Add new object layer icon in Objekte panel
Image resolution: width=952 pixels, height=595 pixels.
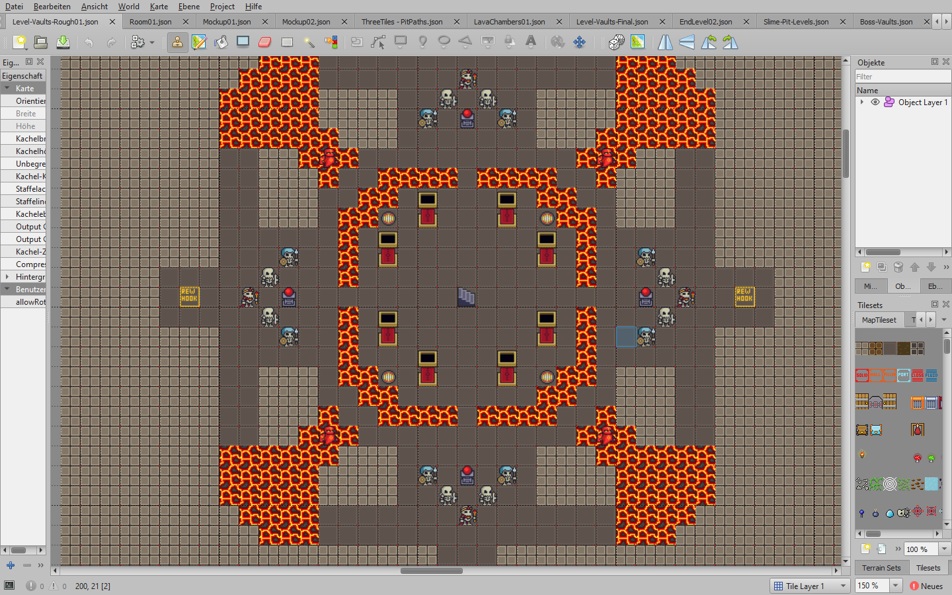(865, 267)
